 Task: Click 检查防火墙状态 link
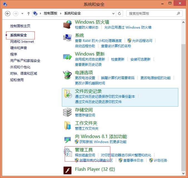pos(87,27)
